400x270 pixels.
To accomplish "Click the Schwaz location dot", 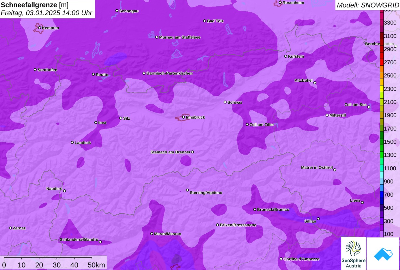I will 225,102.
